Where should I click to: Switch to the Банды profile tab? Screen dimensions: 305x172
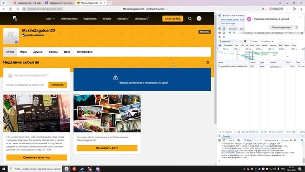(53, 52)
